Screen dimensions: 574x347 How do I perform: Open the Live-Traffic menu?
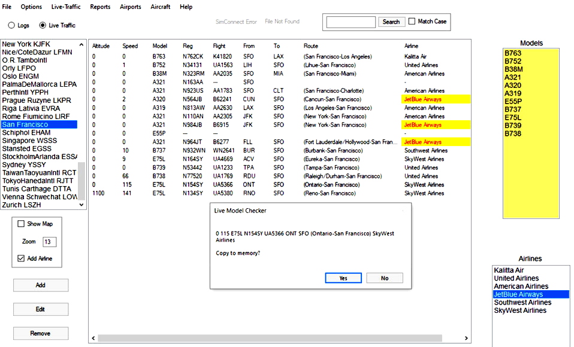click(x=67, y=7)
